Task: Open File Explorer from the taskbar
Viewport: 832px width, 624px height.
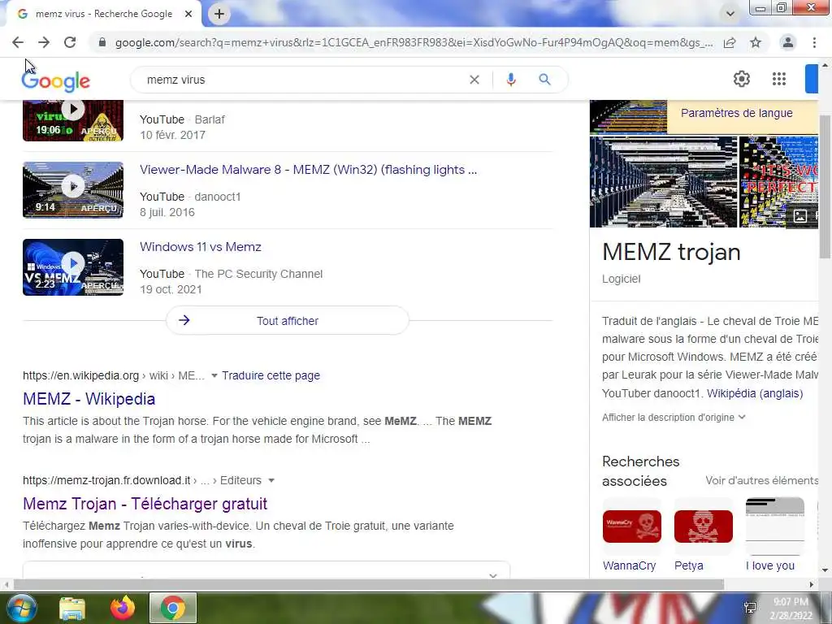Action: coord(71,608)
